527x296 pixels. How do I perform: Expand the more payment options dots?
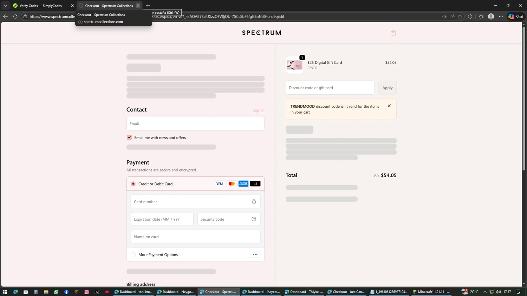(x=255, y=255)
